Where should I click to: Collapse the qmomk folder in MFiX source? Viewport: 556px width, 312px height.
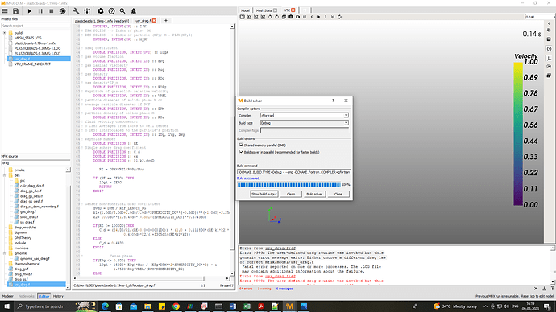click(5, 253)
